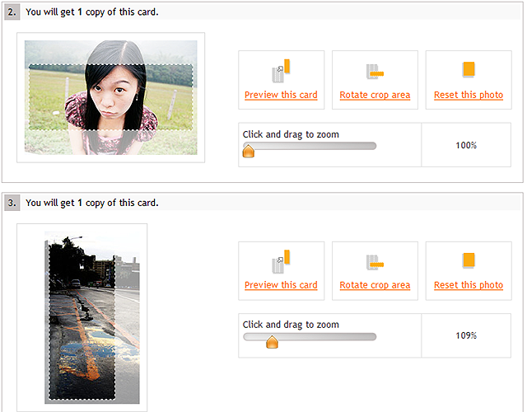Click the card number '2.' label
527x412 pixels.
click(12, 12)
